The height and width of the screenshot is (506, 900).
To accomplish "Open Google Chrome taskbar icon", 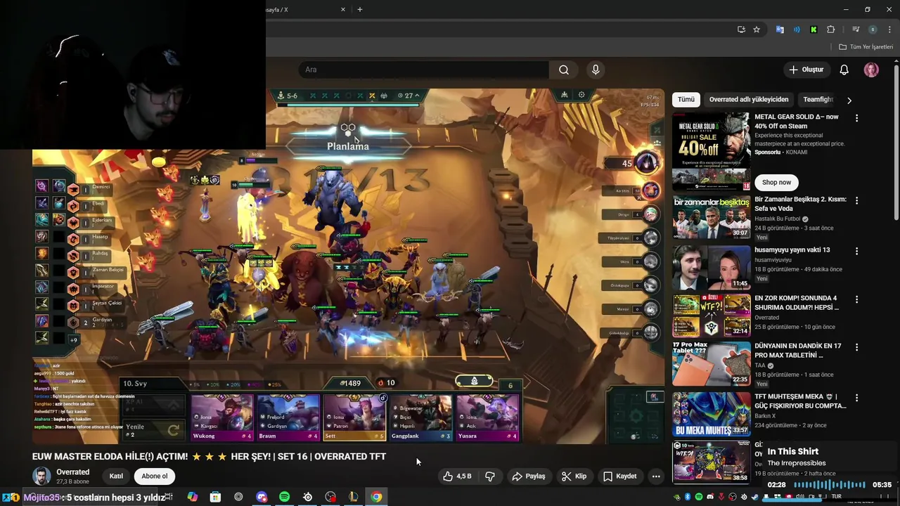I will coord(377,497).
